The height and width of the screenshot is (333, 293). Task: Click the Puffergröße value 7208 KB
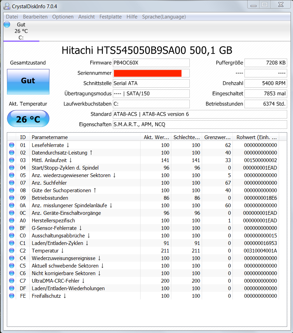point(266,63)
